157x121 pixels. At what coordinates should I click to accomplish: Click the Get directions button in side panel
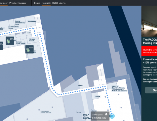151,90
